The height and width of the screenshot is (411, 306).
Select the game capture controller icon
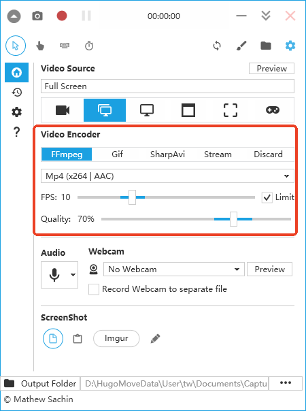click(x=273, y=110)
